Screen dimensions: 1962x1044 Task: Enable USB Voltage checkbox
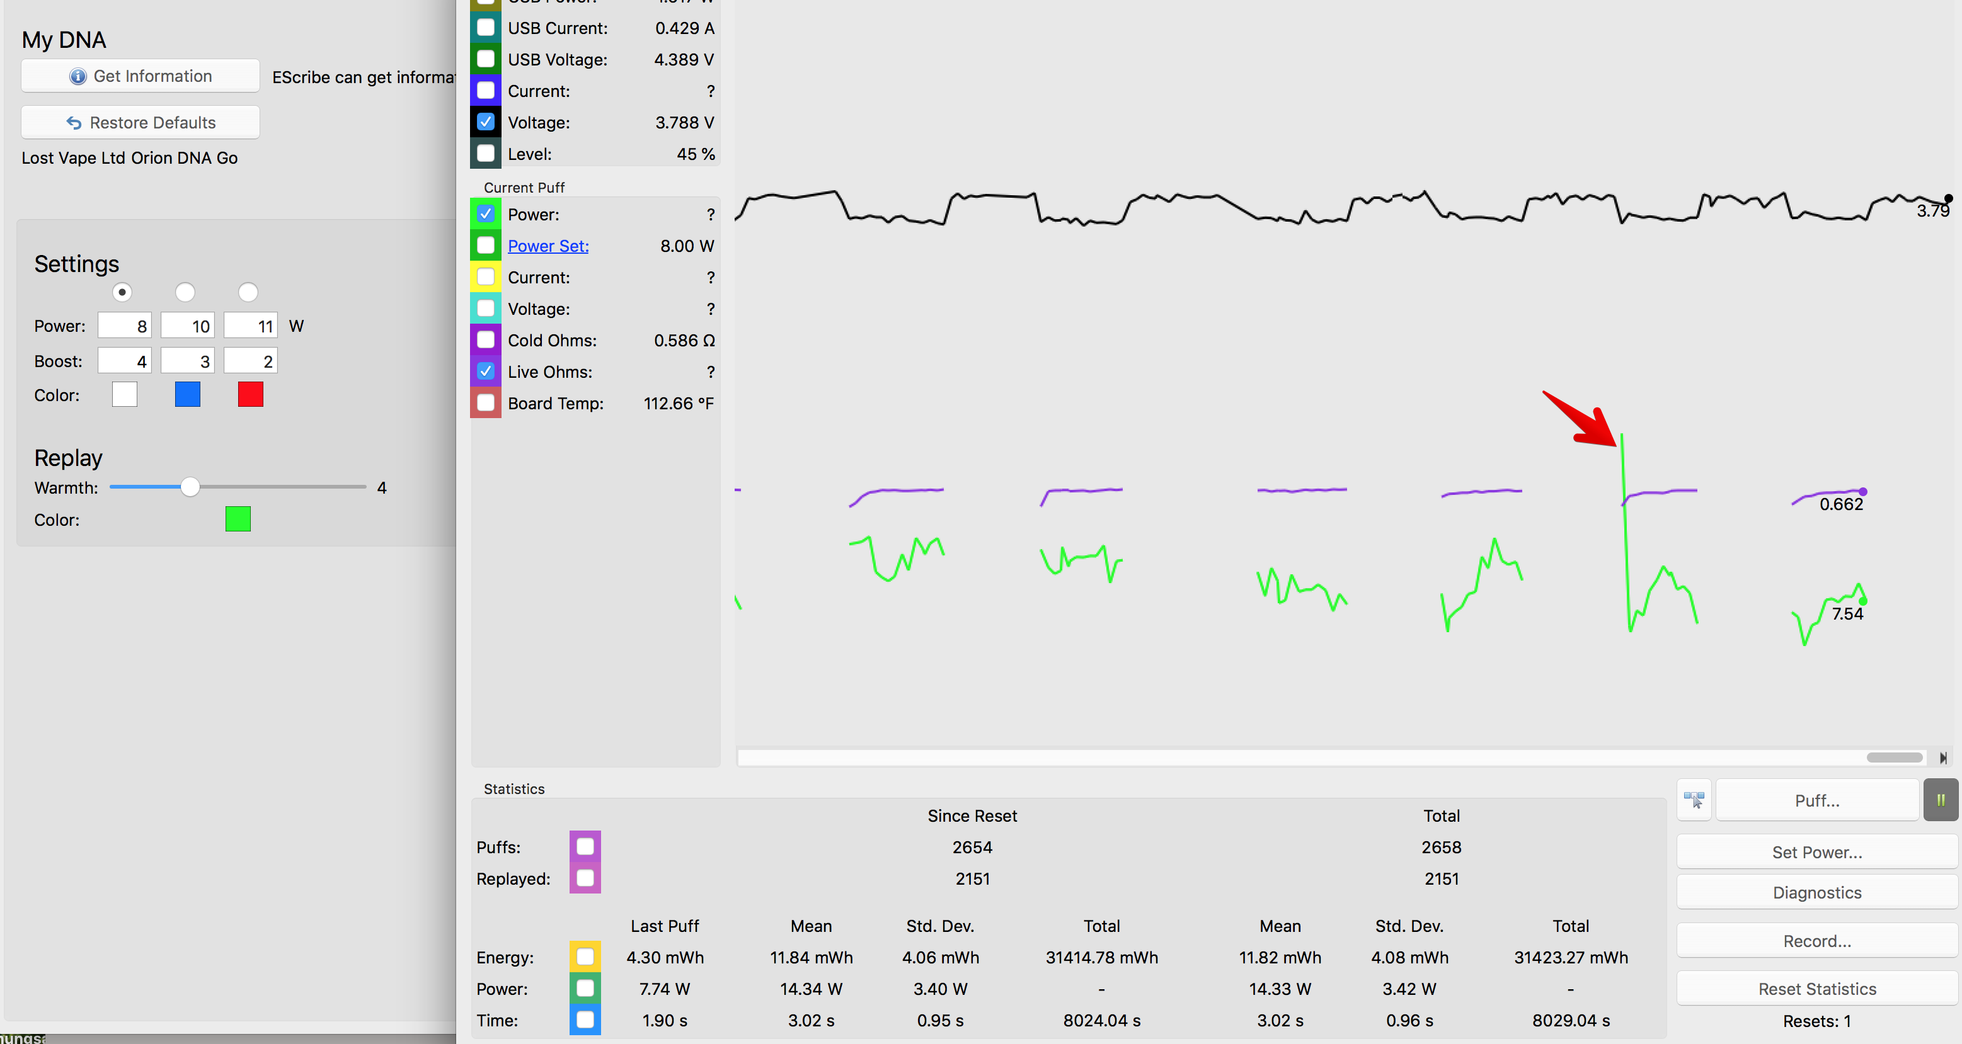pyautogui.click(x=485, y=59)
